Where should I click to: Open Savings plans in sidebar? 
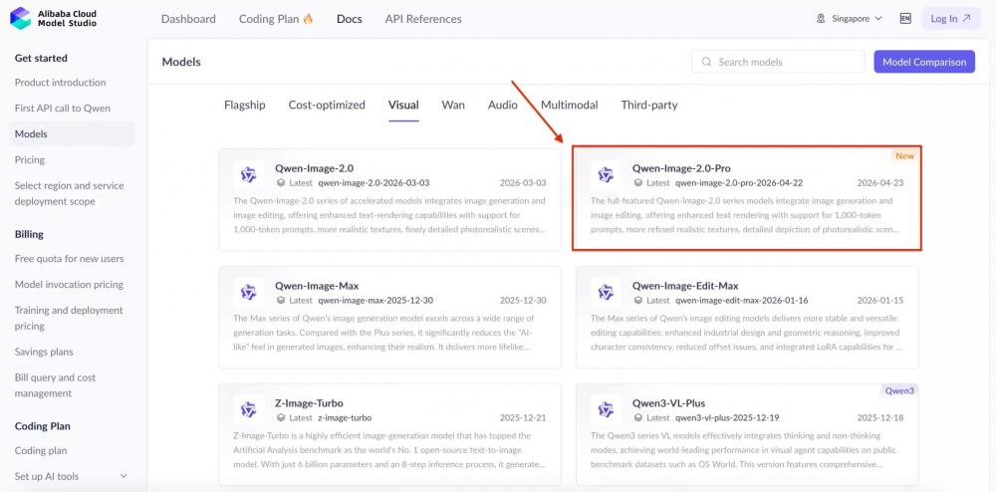(x=44, y=352)
